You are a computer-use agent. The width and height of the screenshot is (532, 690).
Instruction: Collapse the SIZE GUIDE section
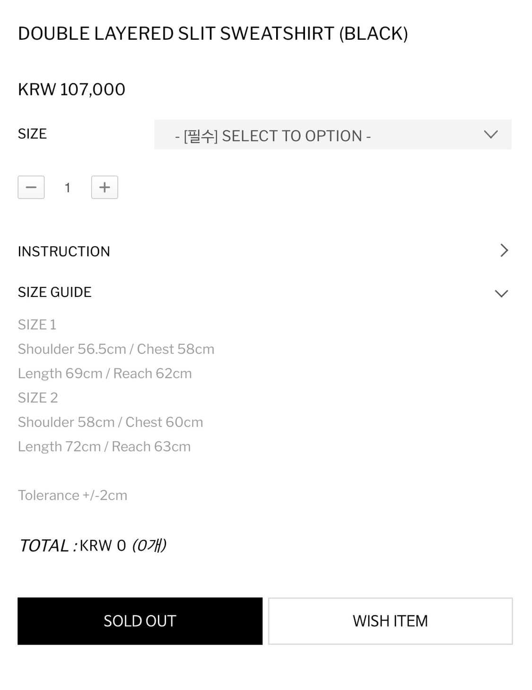click(x=55, y=292)
